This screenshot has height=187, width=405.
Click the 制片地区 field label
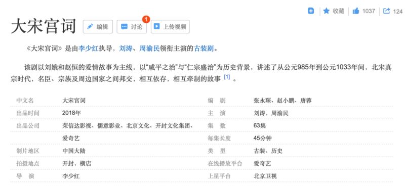point(28,151)
